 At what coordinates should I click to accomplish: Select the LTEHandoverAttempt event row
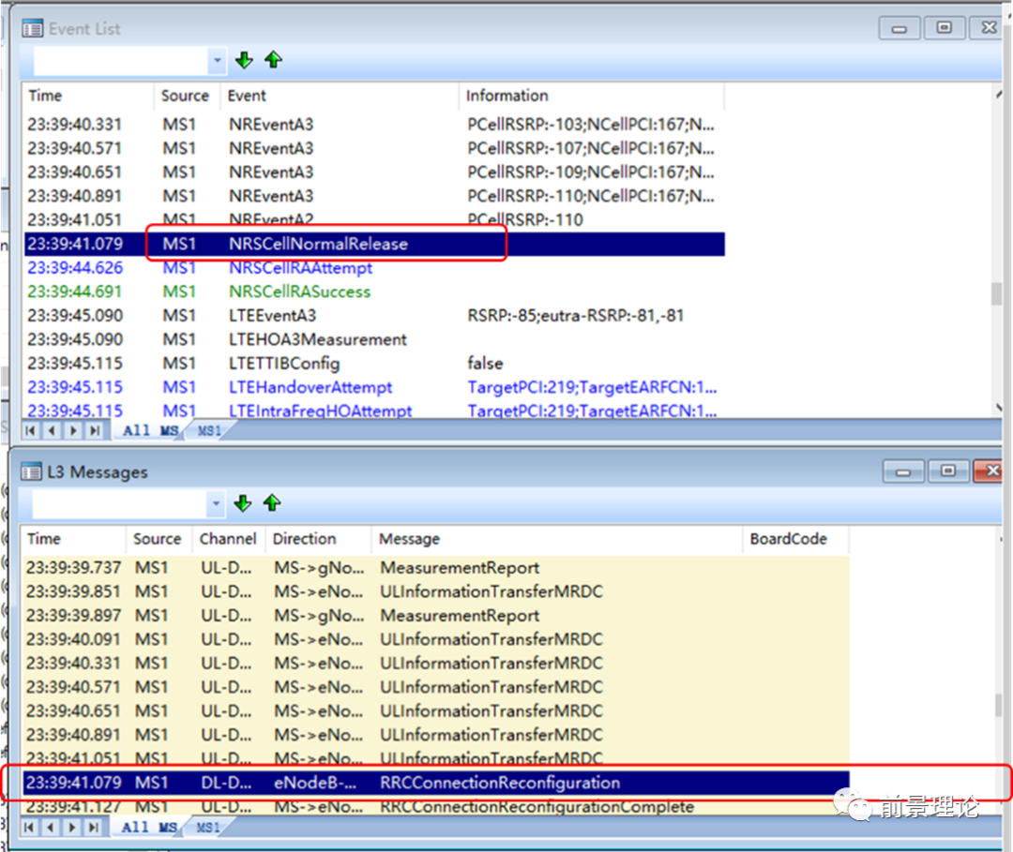point(374,387)
